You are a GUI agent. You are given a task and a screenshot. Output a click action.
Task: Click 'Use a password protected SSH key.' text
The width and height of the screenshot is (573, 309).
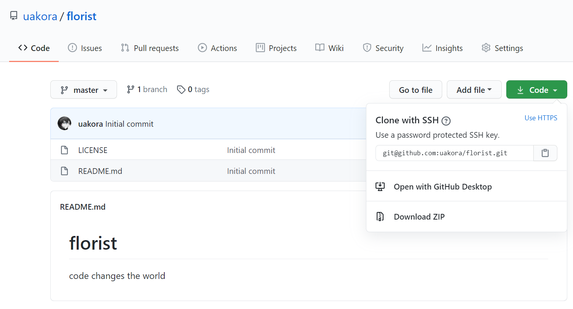click(x=438, y=135)
